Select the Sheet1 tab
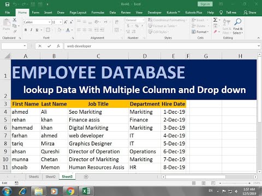The image size is (262, 196). 34,176
